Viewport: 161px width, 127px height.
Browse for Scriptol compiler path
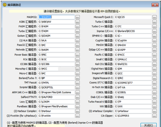point(77,88)
